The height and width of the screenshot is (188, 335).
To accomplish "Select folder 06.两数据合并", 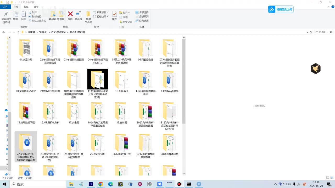I will tap(146, 50).
